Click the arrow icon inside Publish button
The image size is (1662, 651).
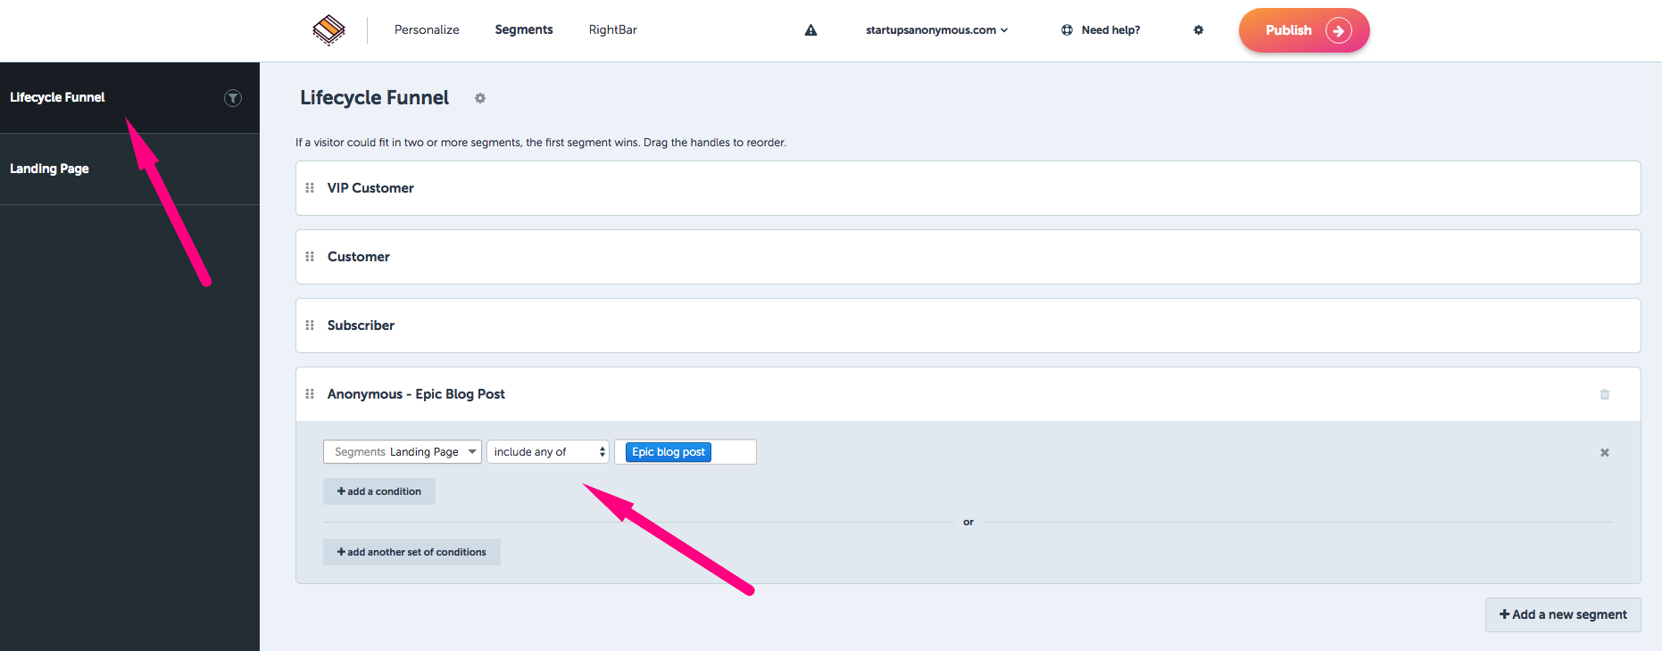pos(1339,30)
